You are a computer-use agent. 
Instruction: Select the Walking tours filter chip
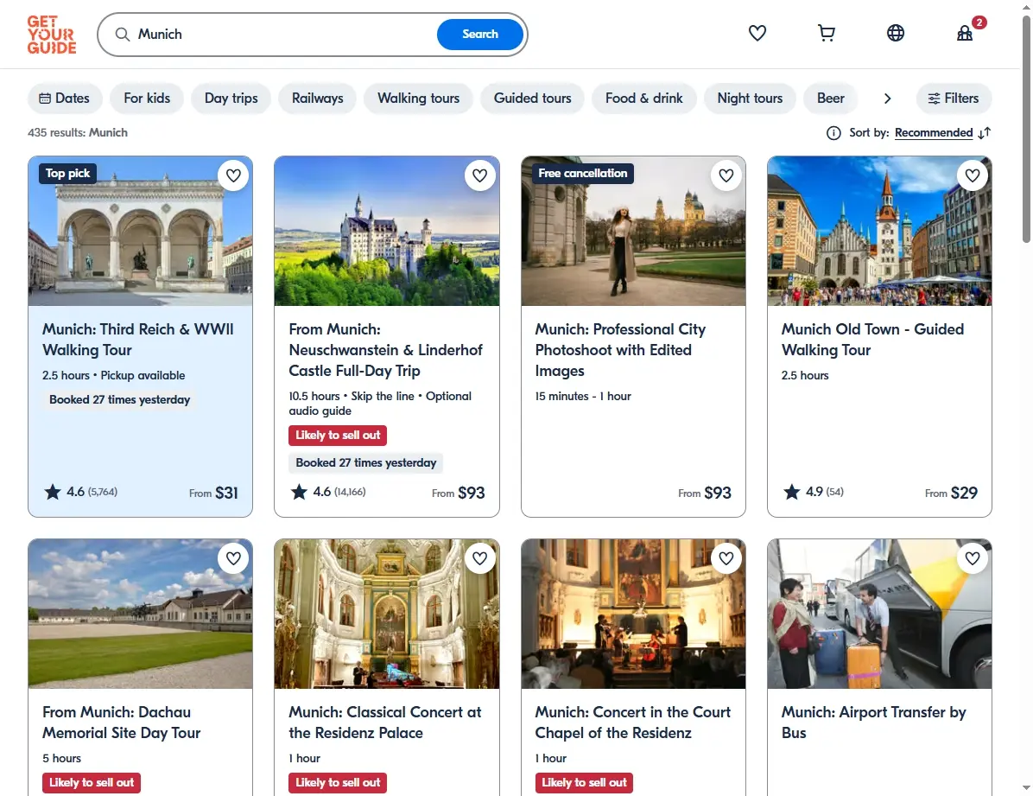pos(418,99)
